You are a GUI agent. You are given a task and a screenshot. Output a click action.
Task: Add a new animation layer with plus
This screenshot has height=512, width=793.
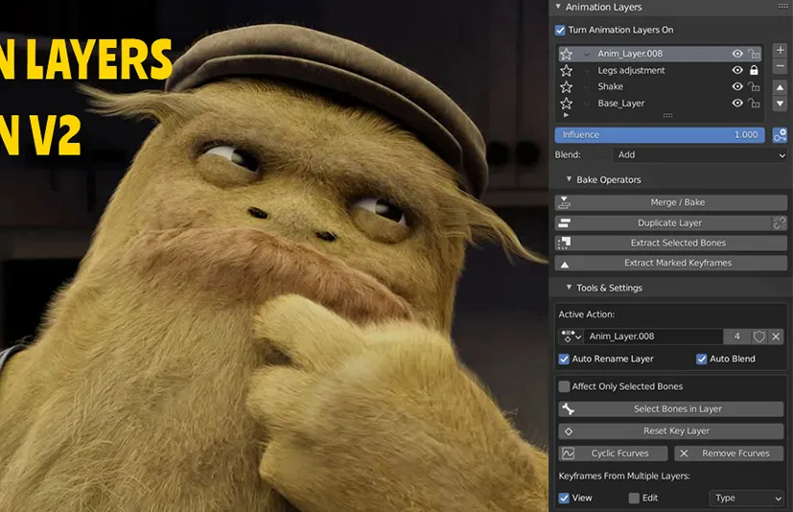pos(780,50)
